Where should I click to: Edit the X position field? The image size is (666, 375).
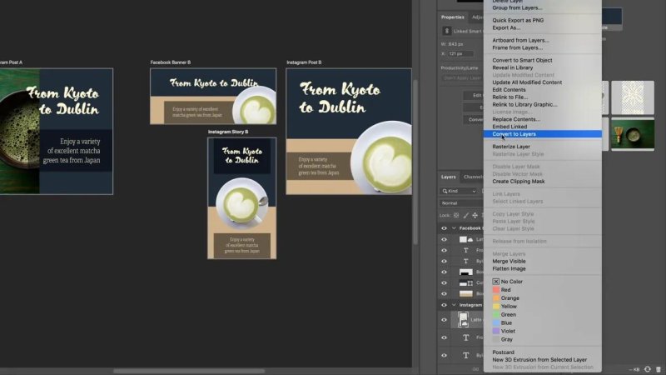tap(461, 54)
